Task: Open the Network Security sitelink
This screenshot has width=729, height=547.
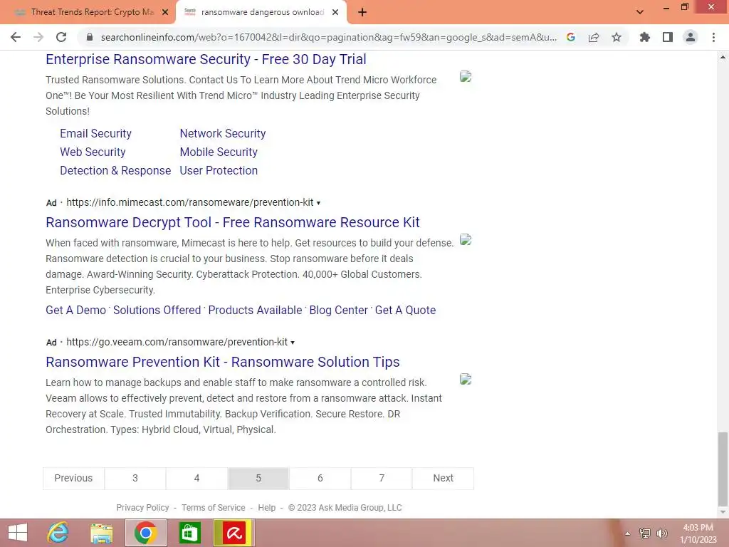Action: click(x=223, y=133)
